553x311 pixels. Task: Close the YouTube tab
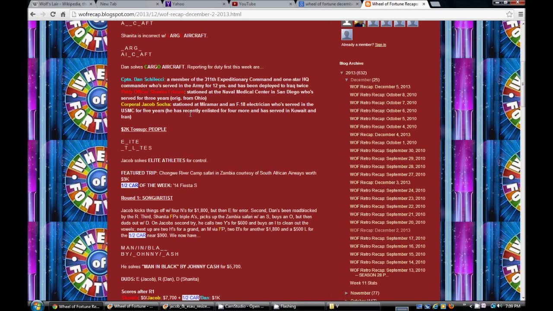pyautogui.click(x=291, y=4)
